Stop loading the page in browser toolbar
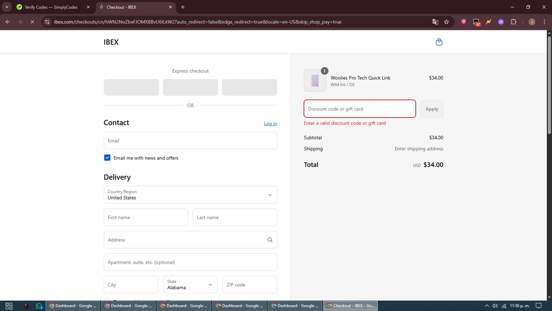552x311 pixels. point(32,22)
